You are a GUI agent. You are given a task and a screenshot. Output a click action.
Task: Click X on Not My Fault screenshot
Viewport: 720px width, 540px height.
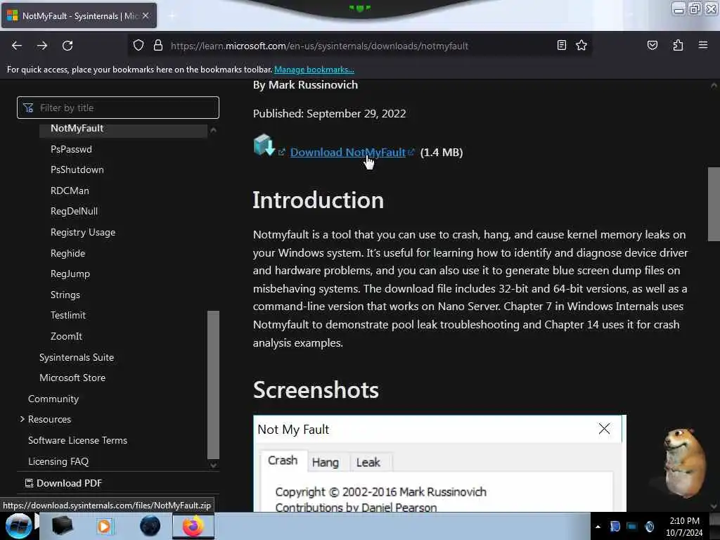click(x=604, y=428)
